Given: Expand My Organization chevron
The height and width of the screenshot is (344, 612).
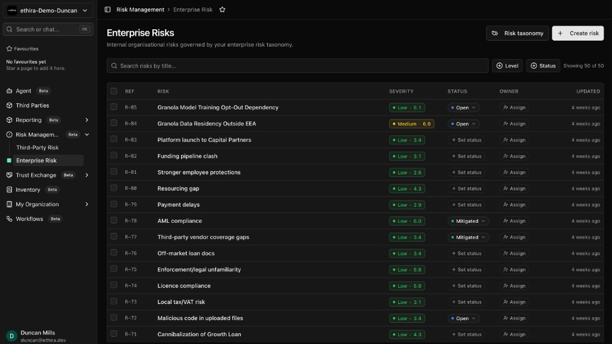Looking at the screenshot, I should tap(87, 204).
